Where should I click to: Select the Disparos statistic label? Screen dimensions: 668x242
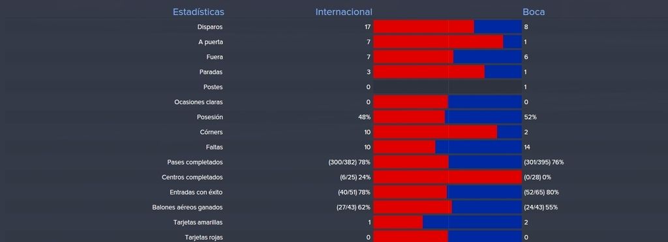tap(209, 27)
